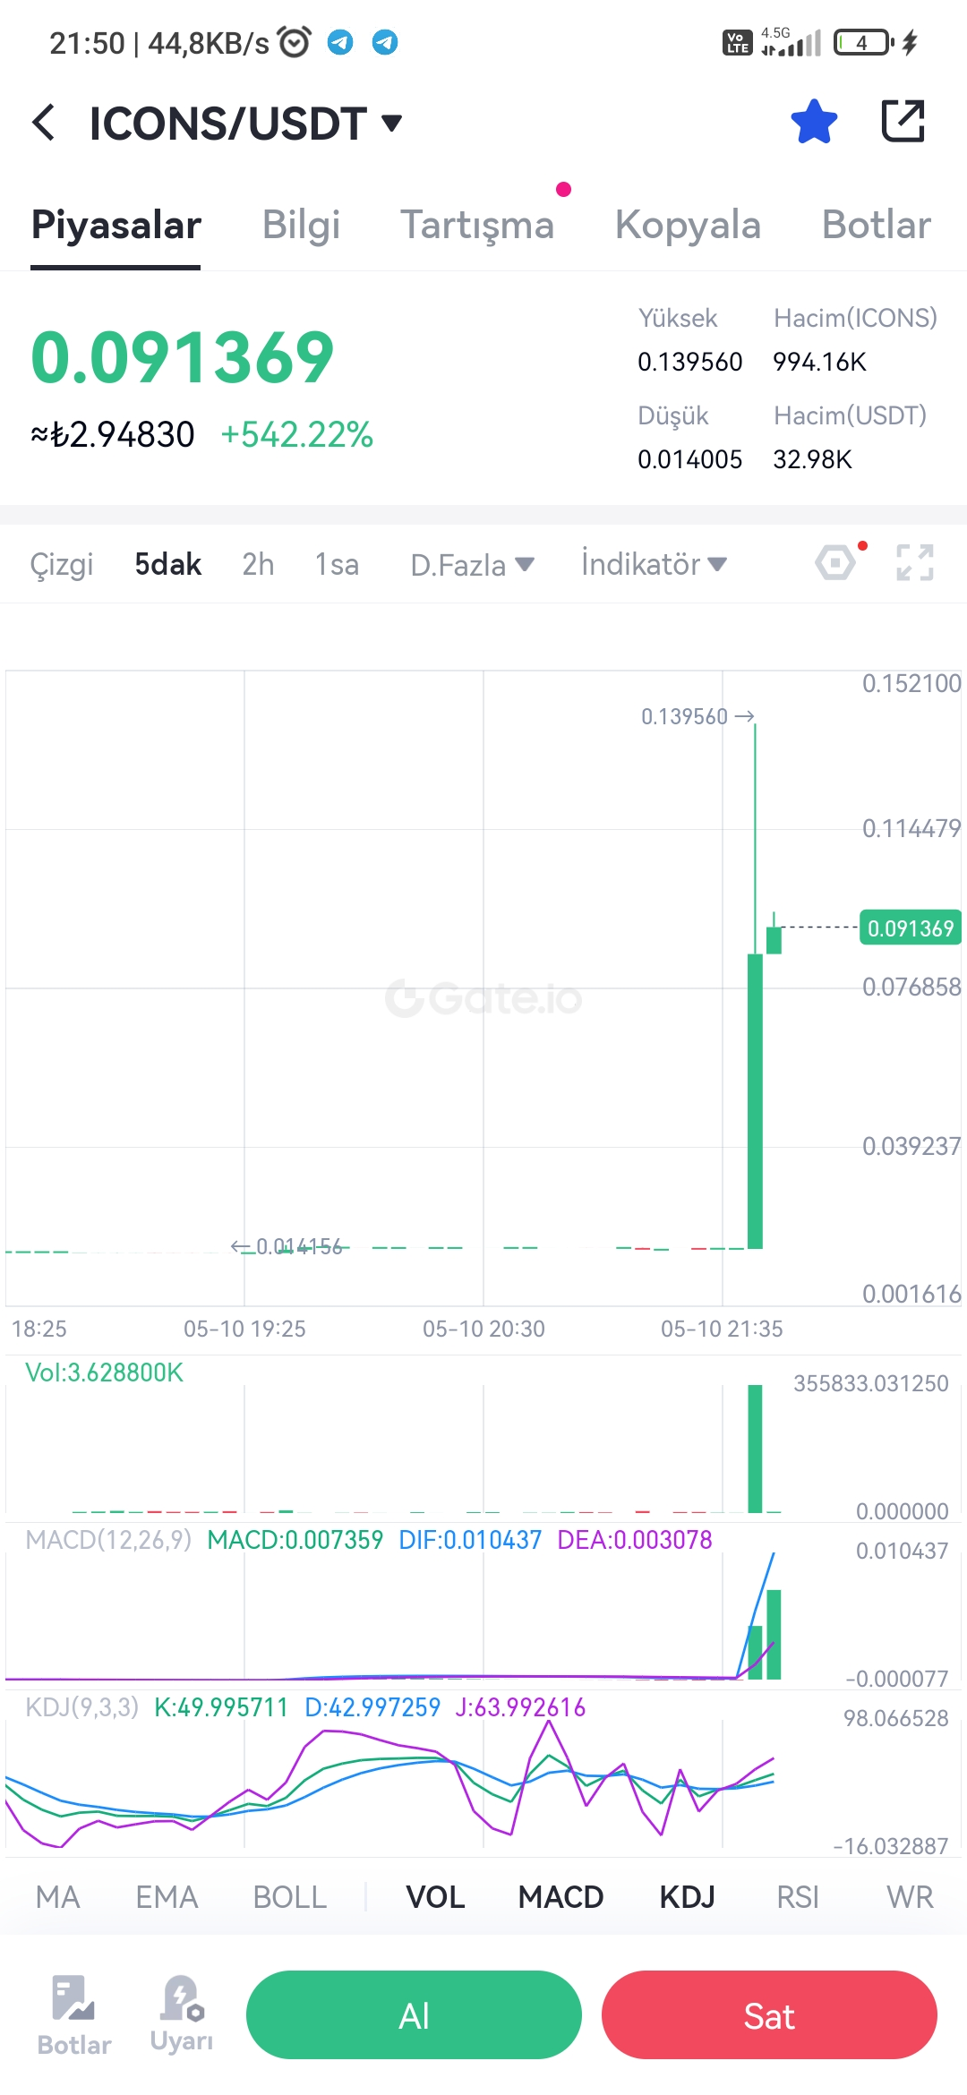This screenshot has width=967, height=2095.
Task: Switch to the Tartışma tab
Action: tap(477, 225)
